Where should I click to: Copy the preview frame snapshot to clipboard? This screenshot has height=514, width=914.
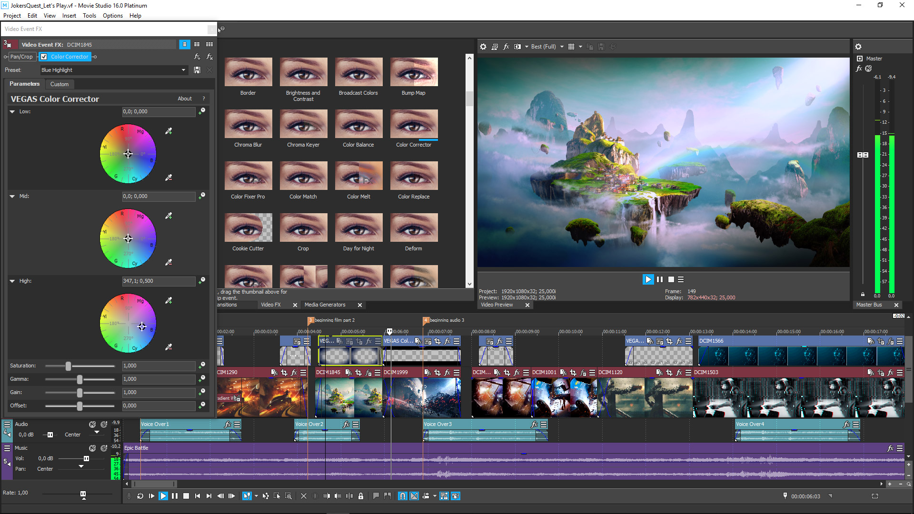[x=590, y=47]
